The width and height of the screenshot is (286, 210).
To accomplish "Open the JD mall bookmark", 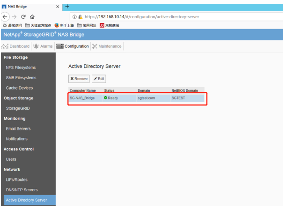I will (110, 25).
